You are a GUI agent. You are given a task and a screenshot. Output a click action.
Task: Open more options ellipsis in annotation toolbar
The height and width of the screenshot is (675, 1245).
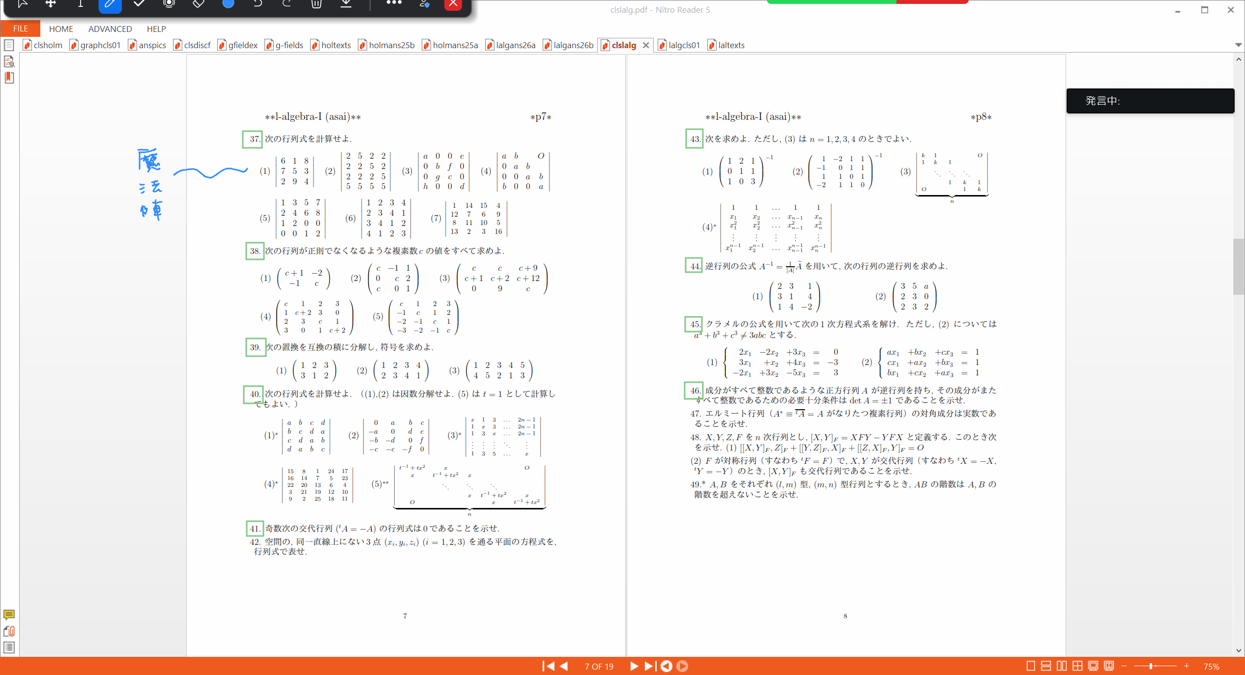tap(394, 3)
